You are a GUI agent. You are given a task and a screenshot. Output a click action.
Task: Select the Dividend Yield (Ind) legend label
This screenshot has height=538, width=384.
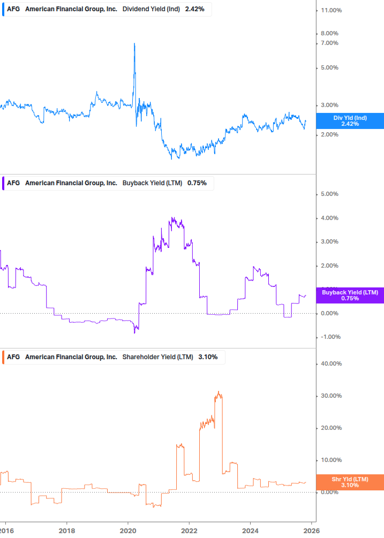click(x=152, y=10)
